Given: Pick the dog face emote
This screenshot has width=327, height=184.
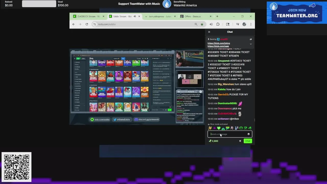Looking at the screenshot, I should pos(232,128).
